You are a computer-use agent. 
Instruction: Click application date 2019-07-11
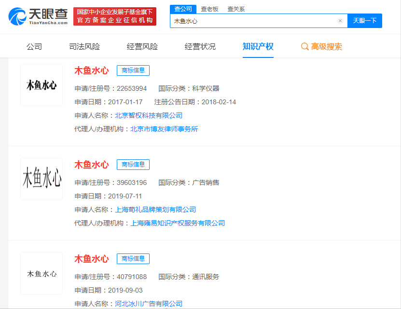[125, 196]
